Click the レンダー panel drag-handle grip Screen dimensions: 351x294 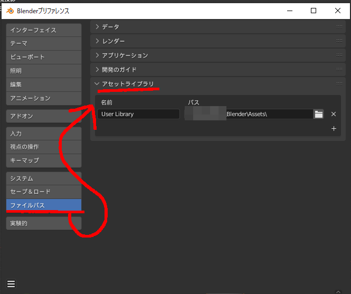pos(339,41)
